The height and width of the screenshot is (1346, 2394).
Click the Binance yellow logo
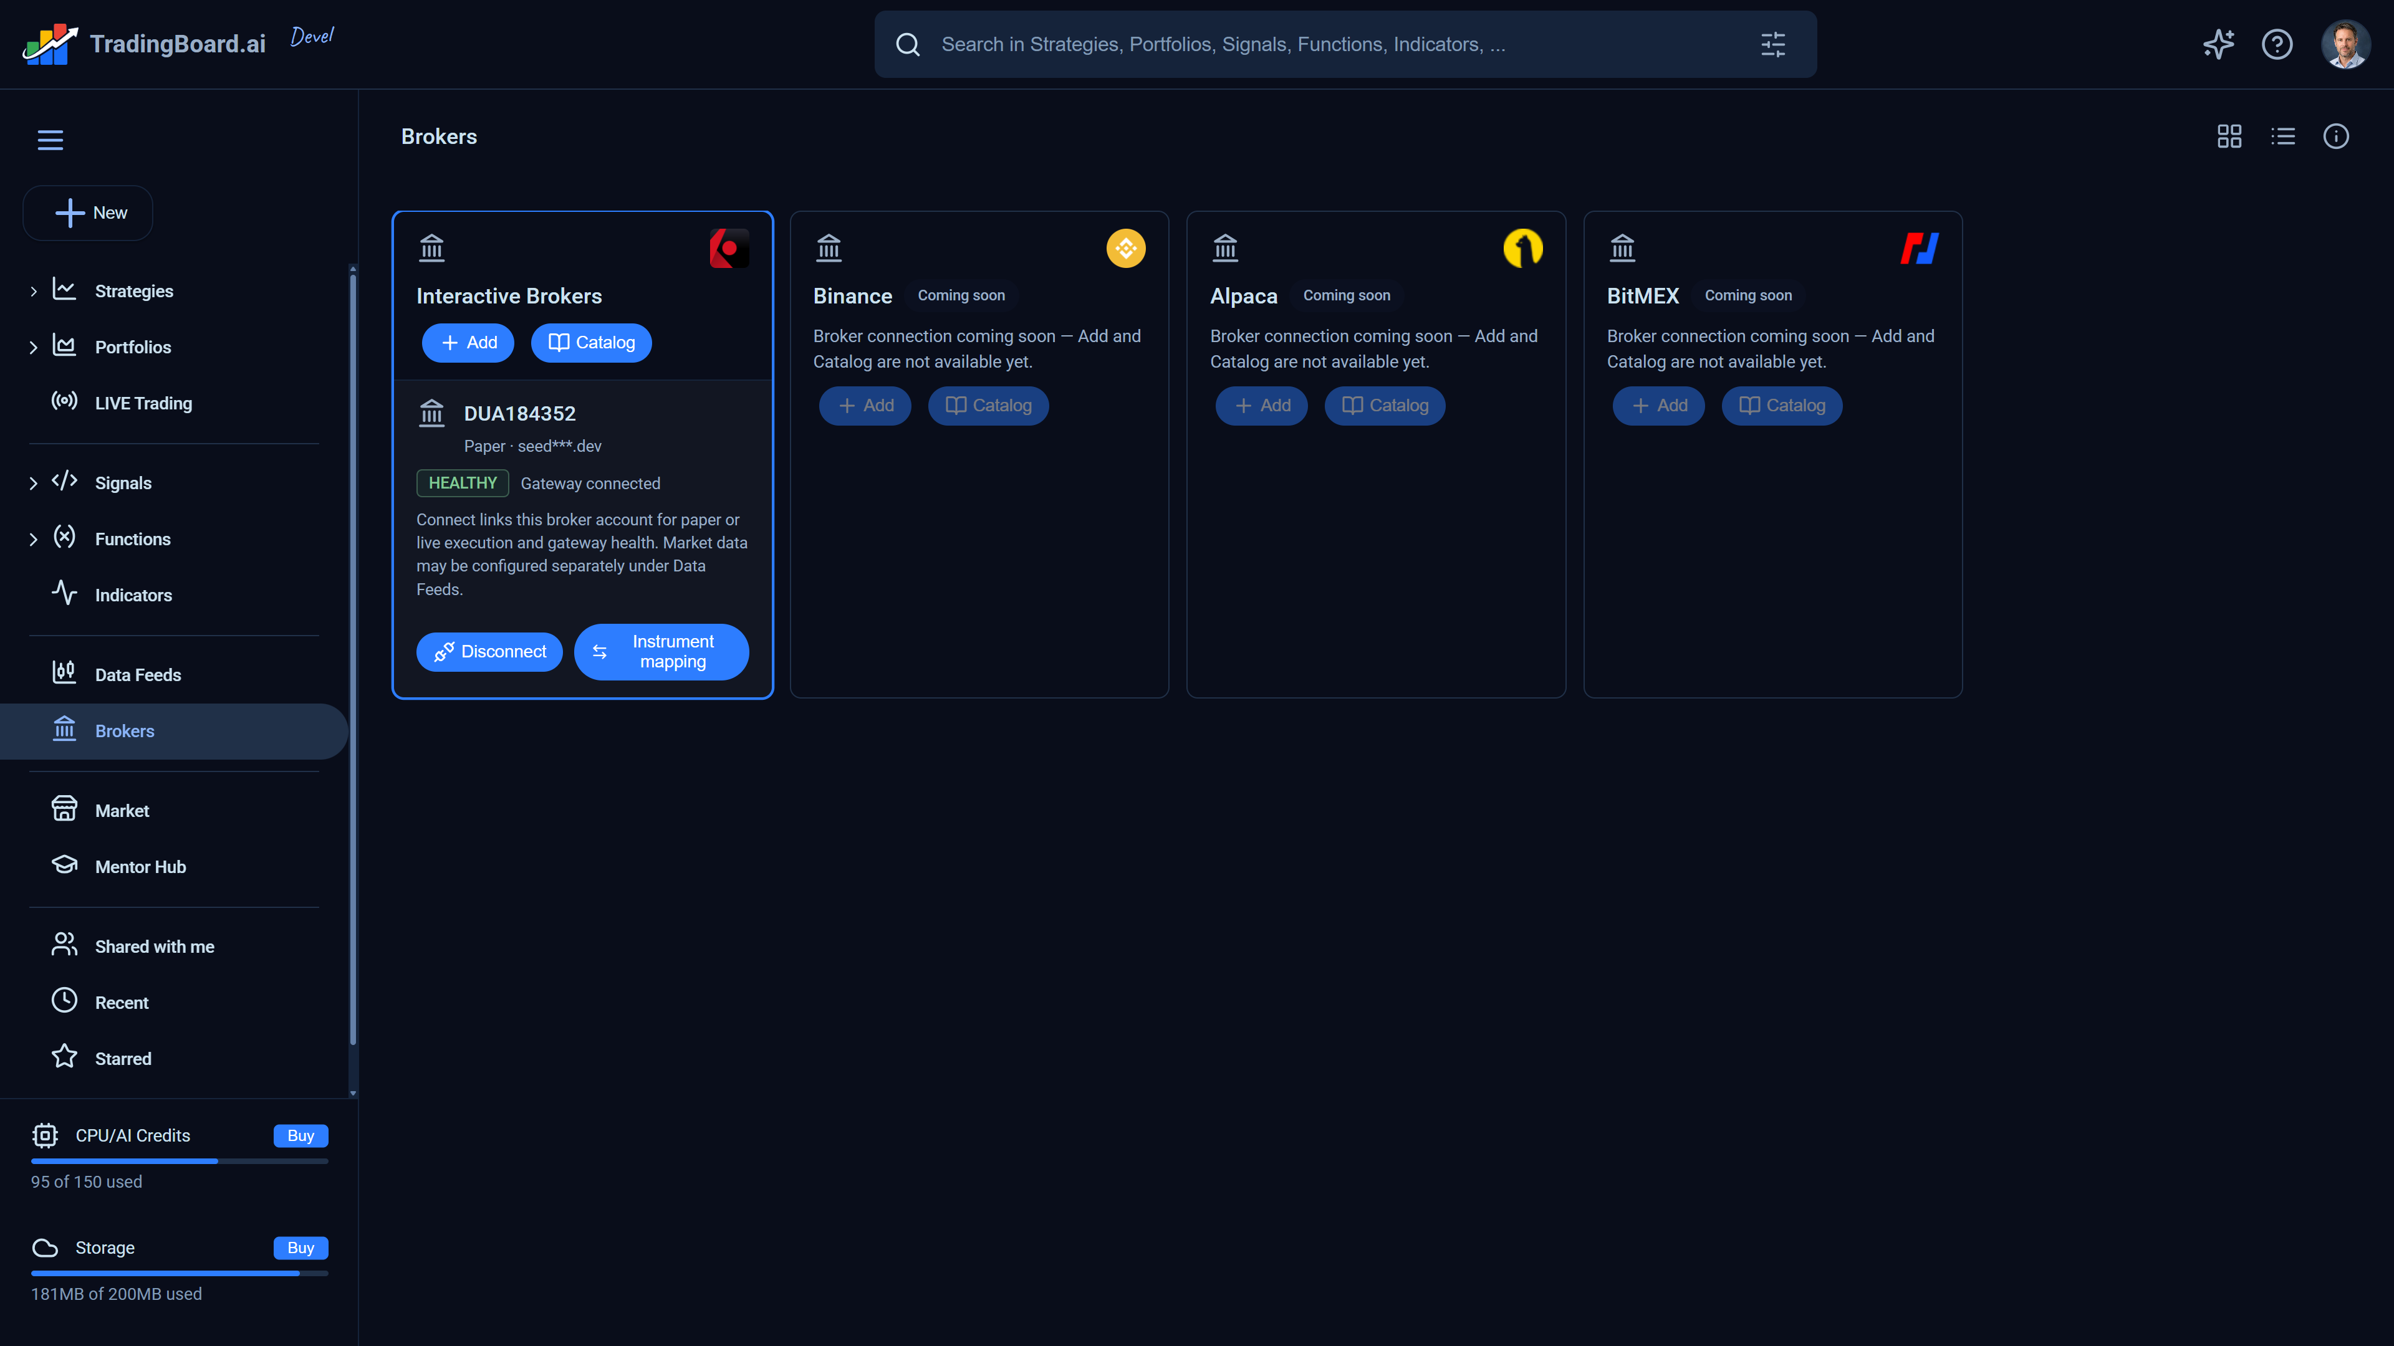click(1125, 248)
